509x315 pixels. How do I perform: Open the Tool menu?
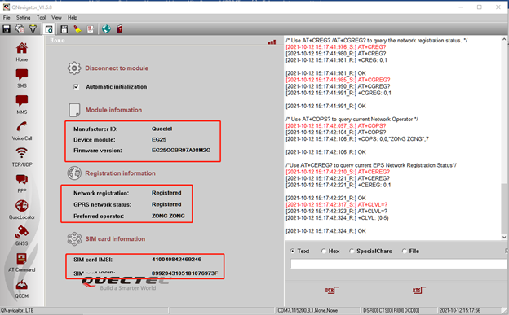[41, 18]
